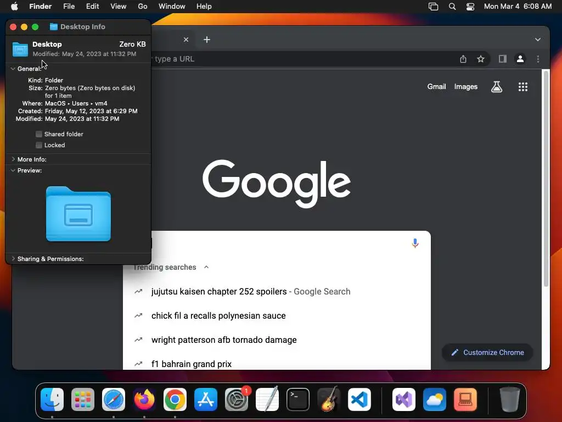Open the Gmail link
The width and height of the screenshot is (562, 422).
[x=436, y=86]
